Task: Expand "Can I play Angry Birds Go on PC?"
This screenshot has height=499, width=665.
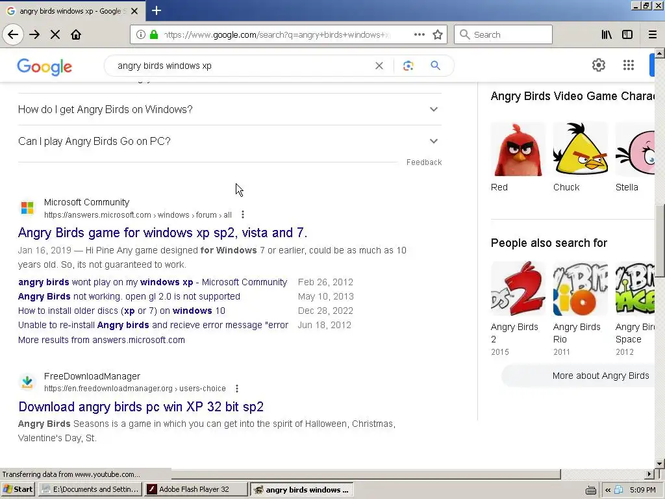Action: pos(230,141)
